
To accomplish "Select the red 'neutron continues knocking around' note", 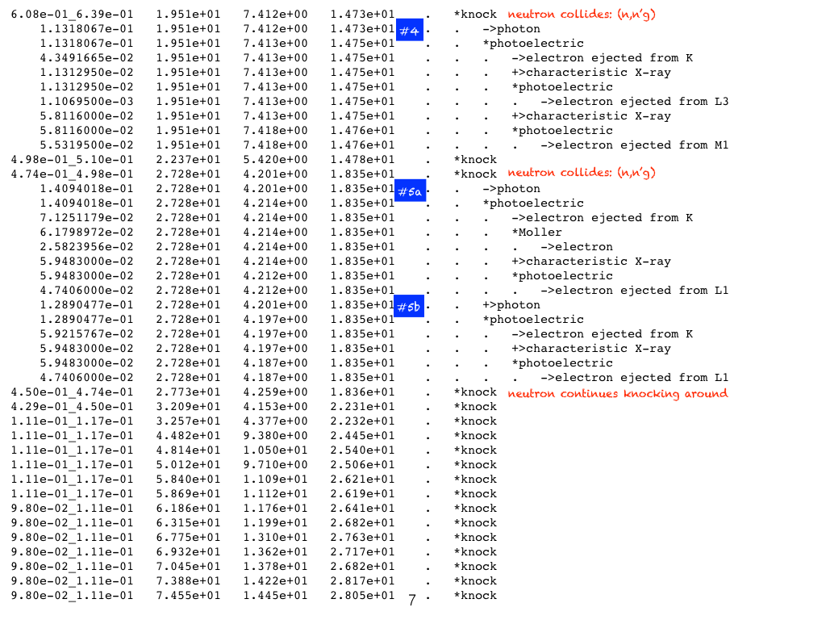I will click(x=617, y=393).
